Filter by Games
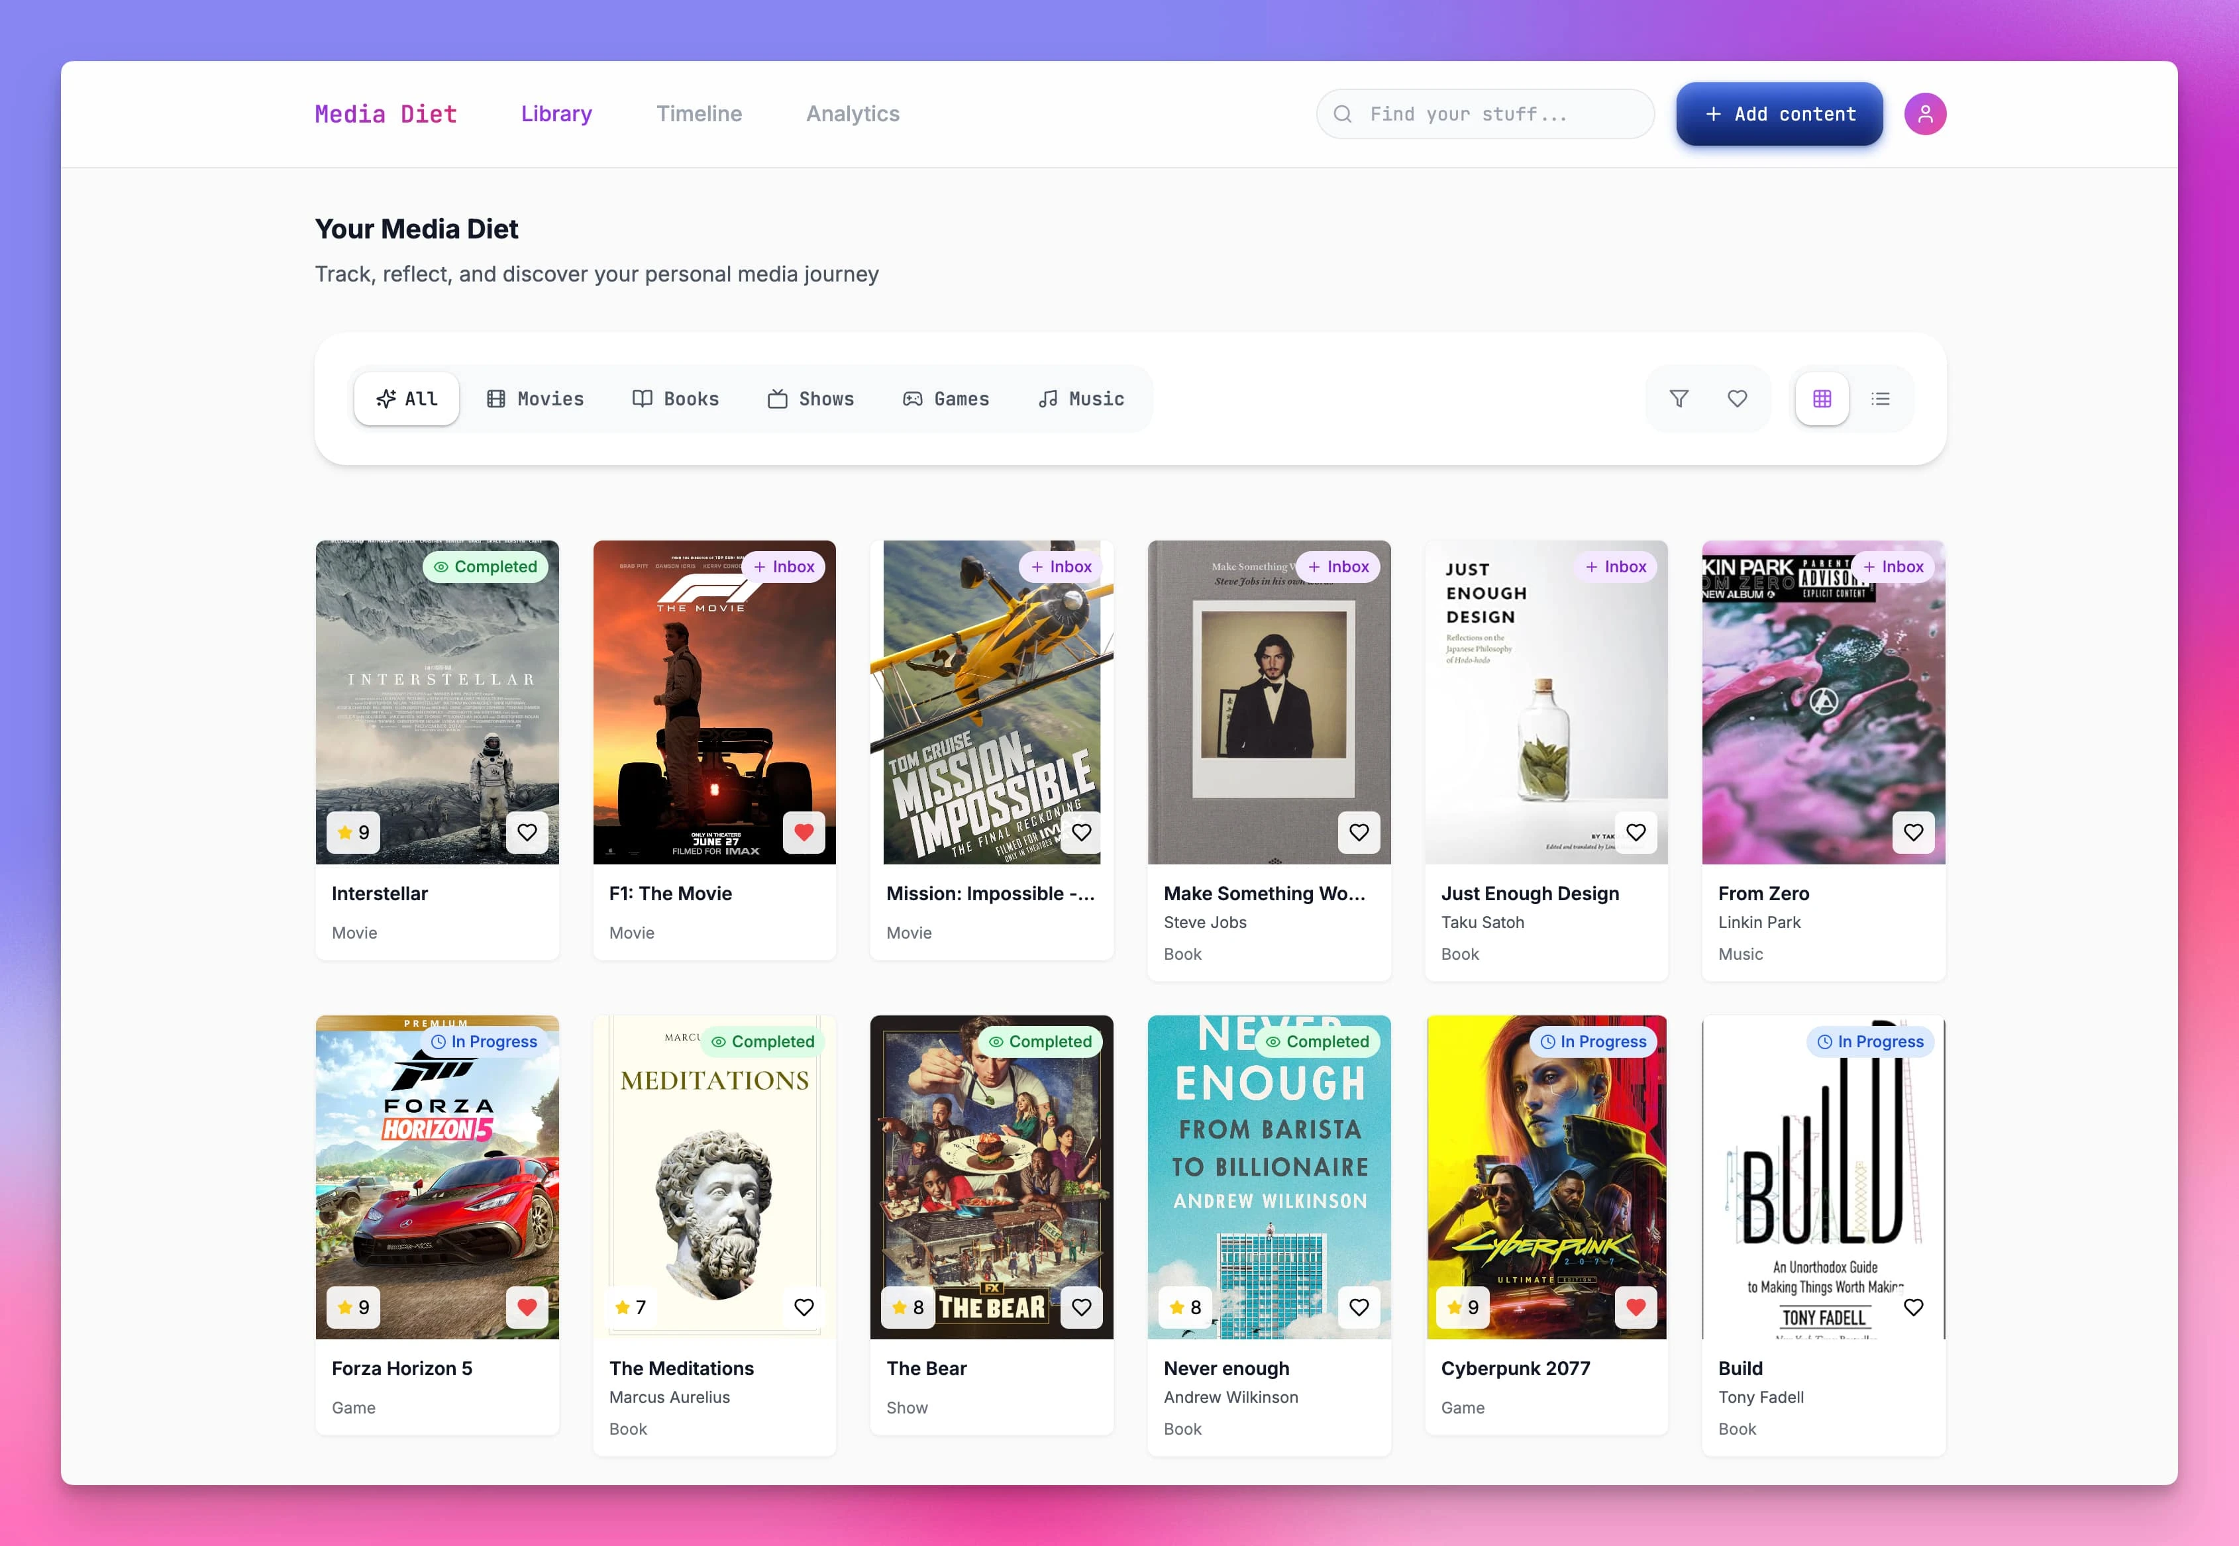 point(945,399)
